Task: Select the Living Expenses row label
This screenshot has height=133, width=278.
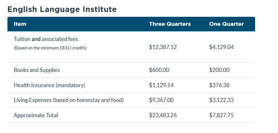Action: [69, 100]
